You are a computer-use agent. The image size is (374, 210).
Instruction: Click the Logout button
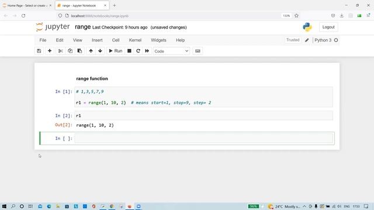pos(328,27)
